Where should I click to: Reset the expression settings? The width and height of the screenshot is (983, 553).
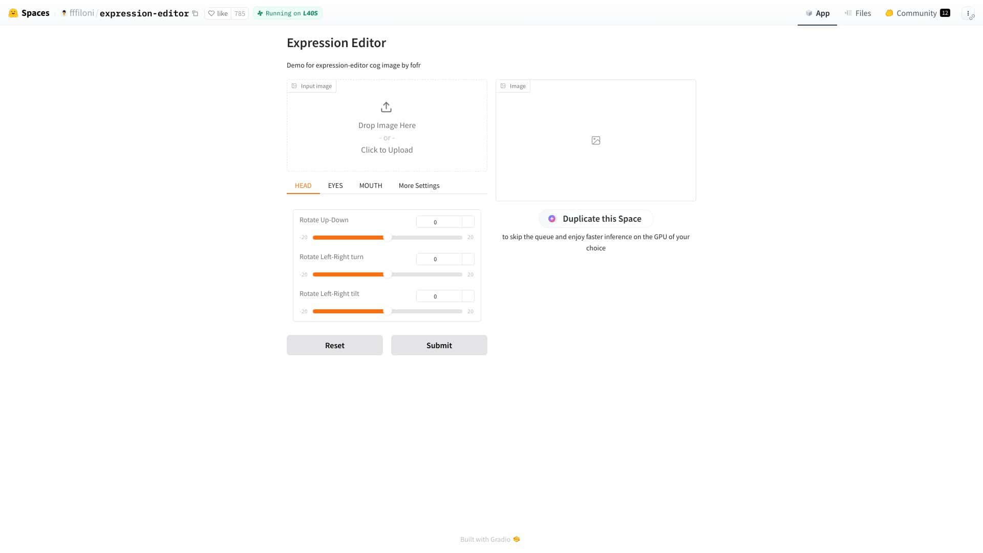(x=334, y=345)
